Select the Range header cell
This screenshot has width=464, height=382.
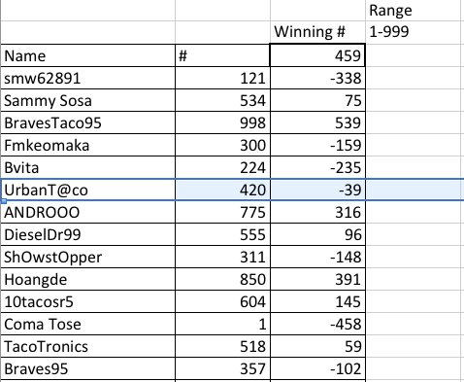click(x=413, y=11)
